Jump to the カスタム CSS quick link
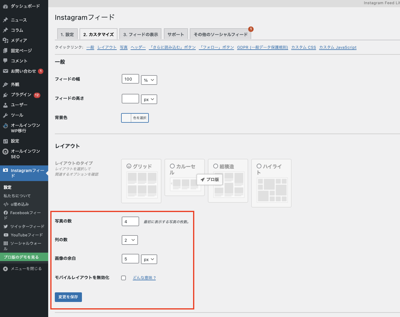This screenshot has width=400, height=317. pos(304,47)
